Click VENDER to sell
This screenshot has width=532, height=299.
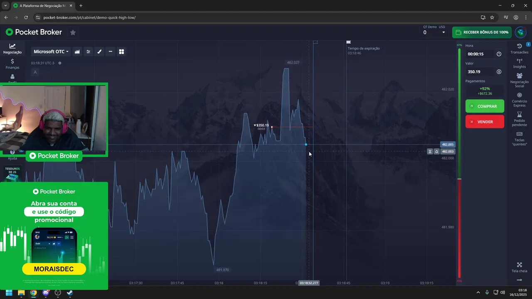click(485, 122)
